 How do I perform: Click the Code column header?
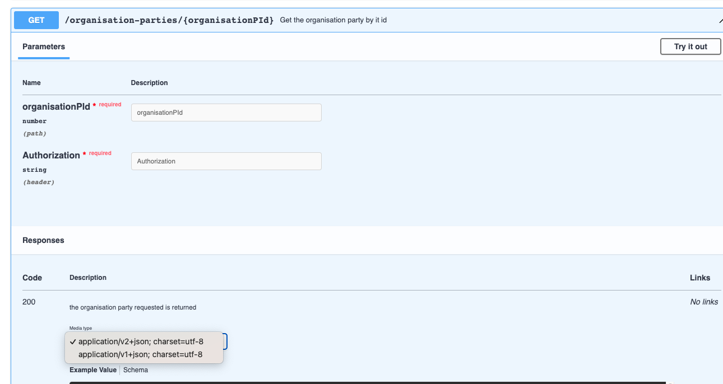pyautogui.click(x=32, y=278)
